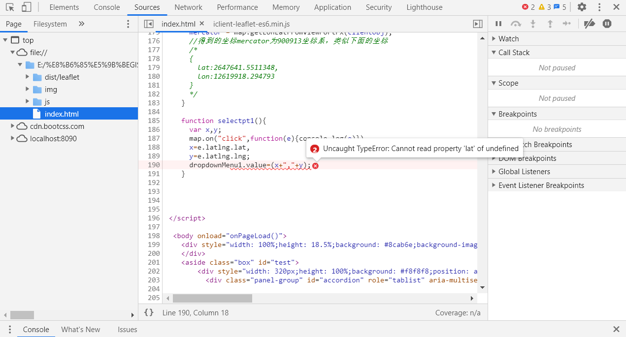
Task: Collapse the E:/ folder node
Action: (20, 65)
